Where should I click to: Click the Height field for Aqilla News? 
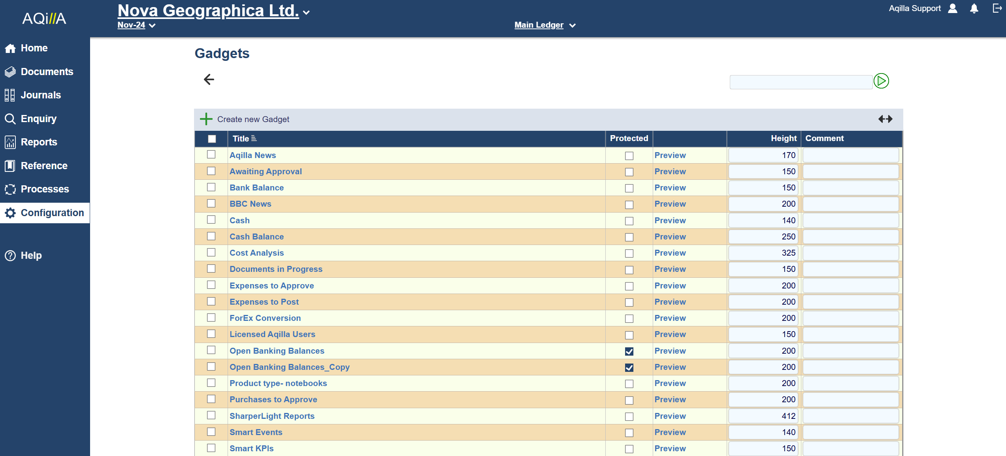pyautogui.click(x=763, y=155)
